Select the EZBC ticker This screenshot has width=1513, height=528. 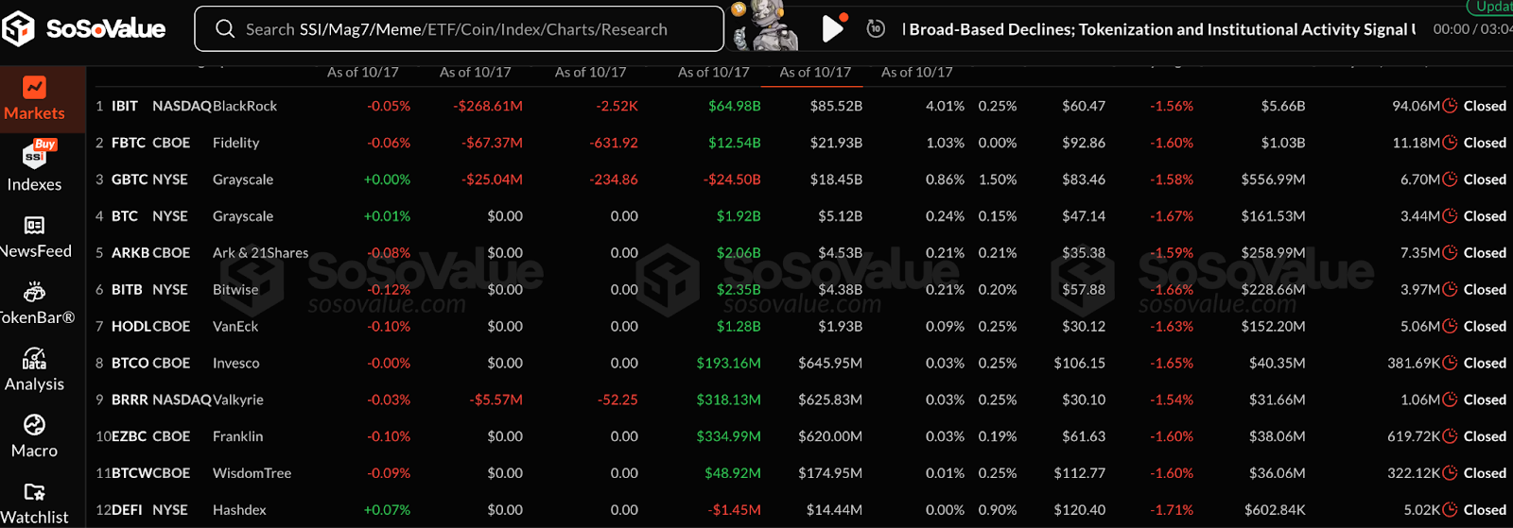click(130, 436)
